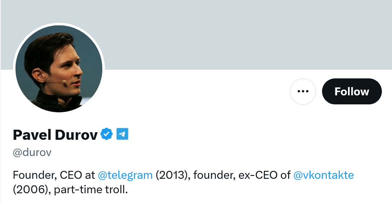Click the paper plane inside Telegram badge
Screen dimensions: 392x203
(x=122, y=134)
